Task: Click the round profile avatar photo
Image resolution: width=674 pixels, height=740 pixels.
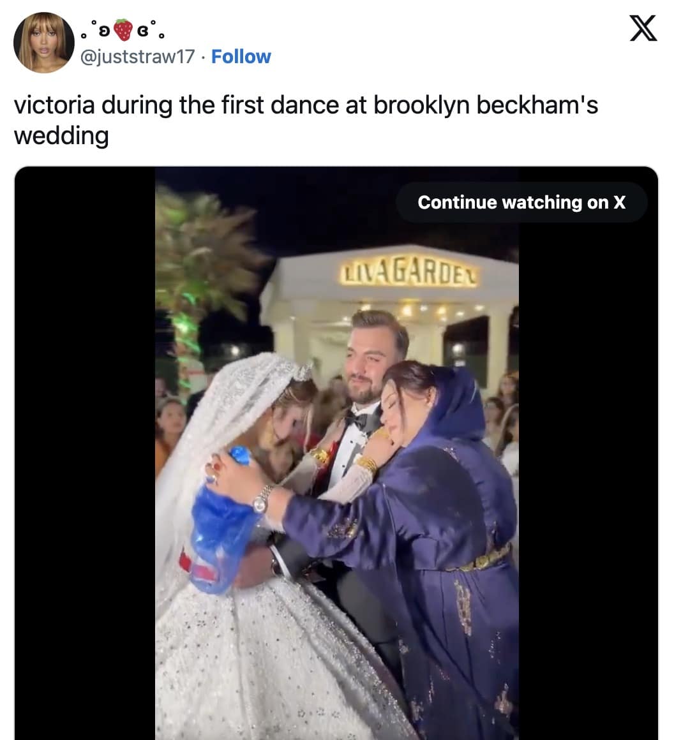Action: click(44, 43)
